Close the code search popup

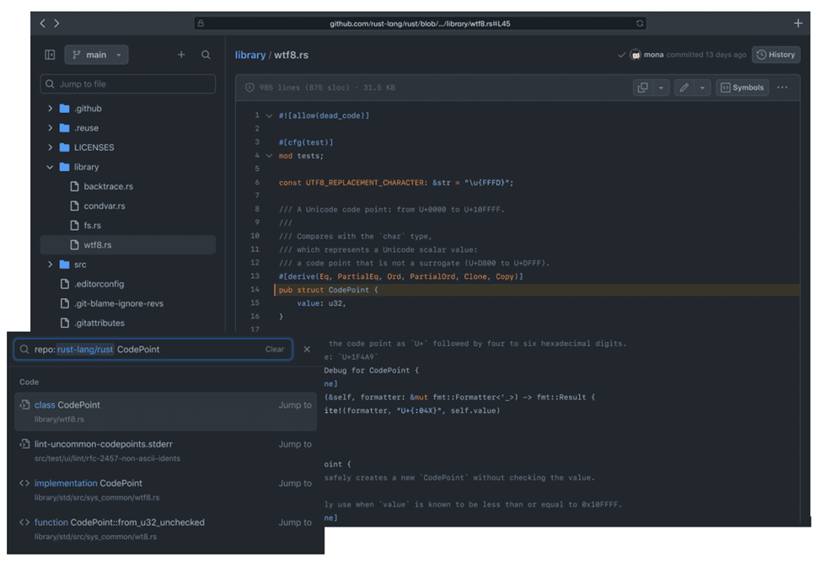(x=307, y=349)
